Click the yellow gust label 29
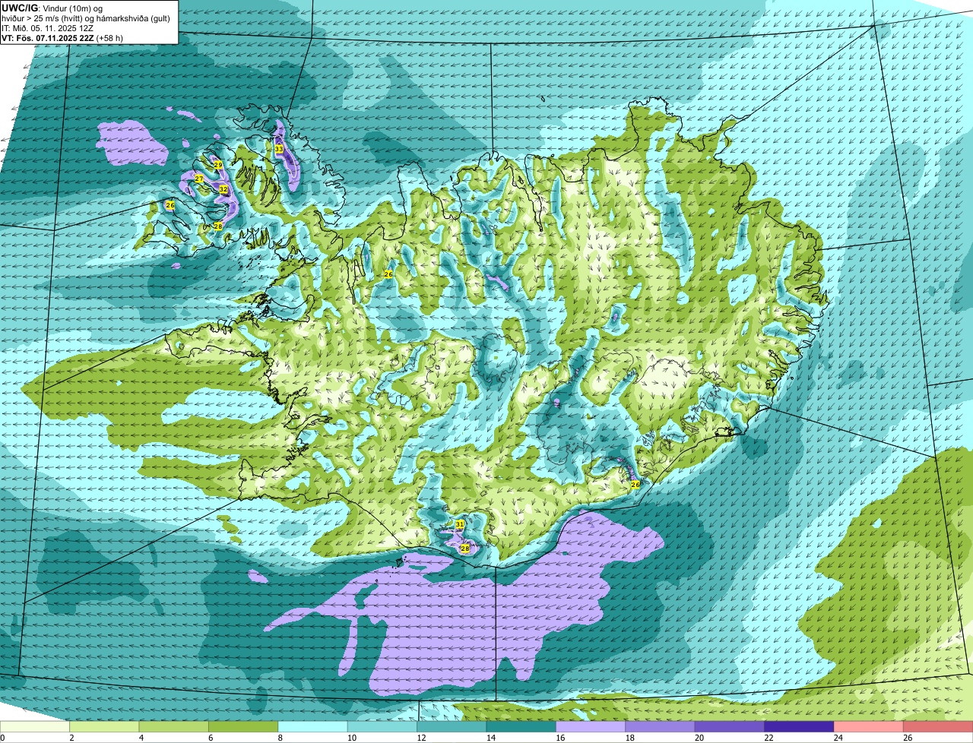The width and height of the screenshot is (973, 743). (x=217, y=165)
